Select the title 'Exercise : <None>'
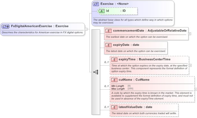 114,4
